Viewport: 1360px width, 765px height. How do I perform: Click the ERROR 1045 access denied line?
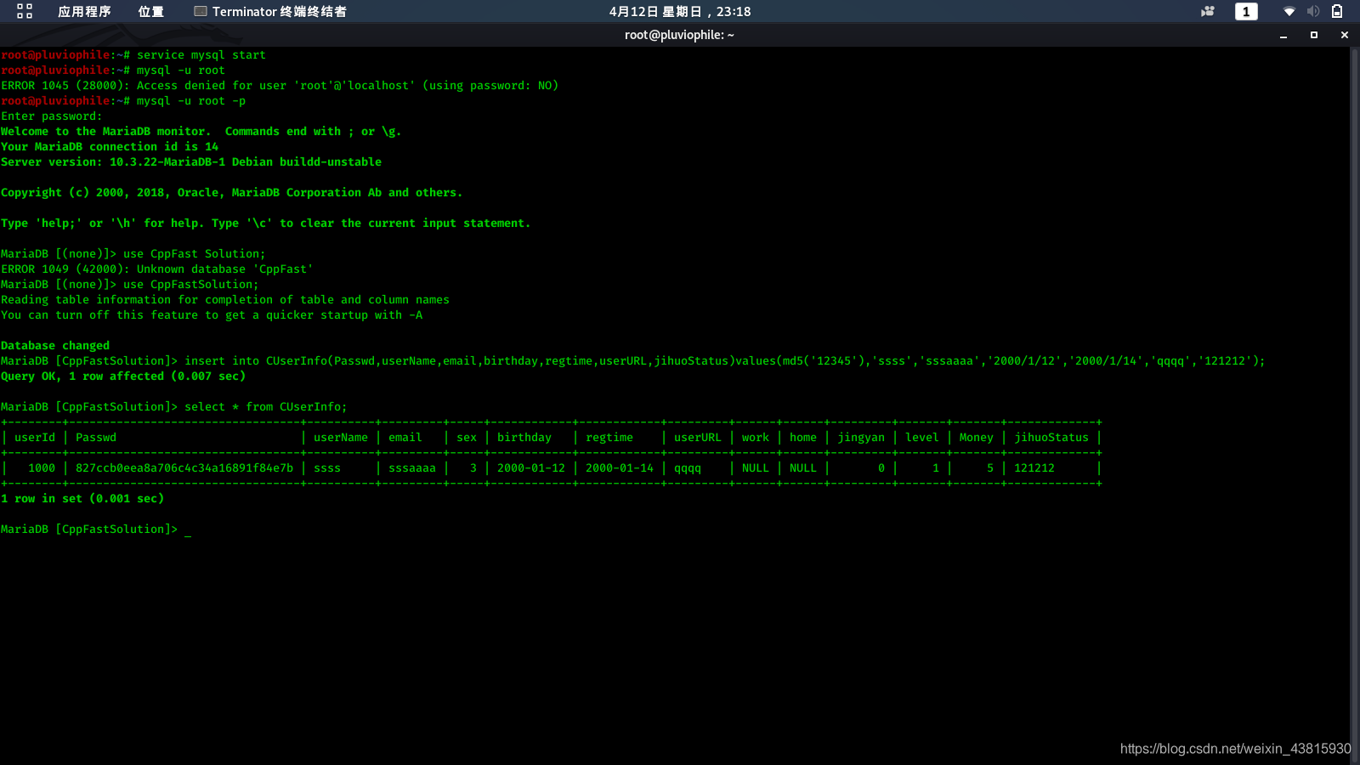pyautogui.click(x=280, y=86)
